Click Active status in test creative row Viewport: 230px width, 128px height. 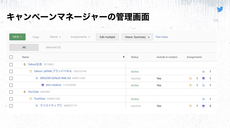tap(135, 86)
